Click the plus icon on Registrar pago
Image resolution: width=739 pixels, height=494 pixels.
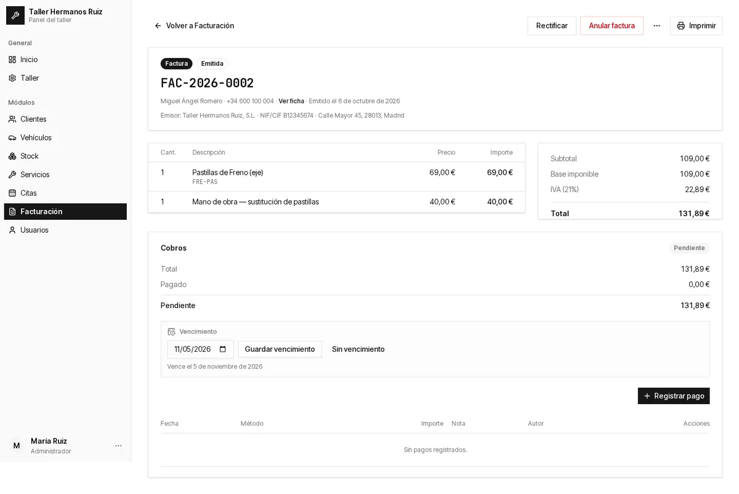pyautogui.click(x=647, y=396)
